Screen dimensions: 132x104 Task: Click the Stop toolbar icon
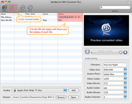pyautogui.click(x=30, y=7)
